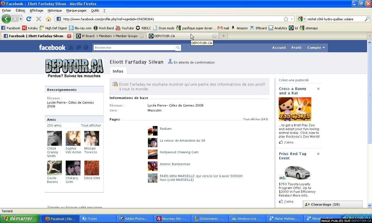Close the Facebook browser tab
This screenshot has width=372, height=223.
point(69,36)
